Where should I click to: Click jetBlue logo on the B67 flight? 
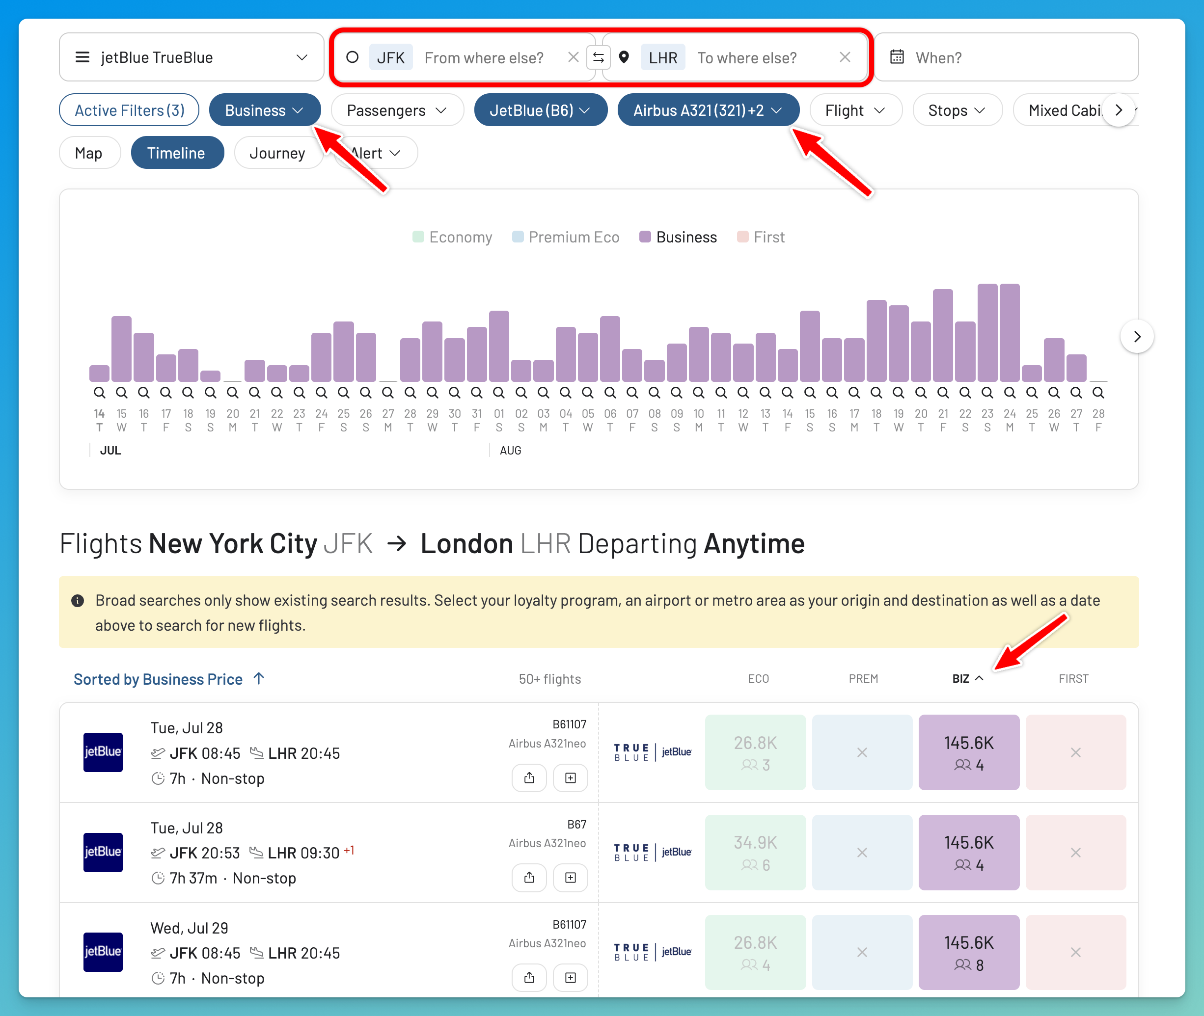103,853
